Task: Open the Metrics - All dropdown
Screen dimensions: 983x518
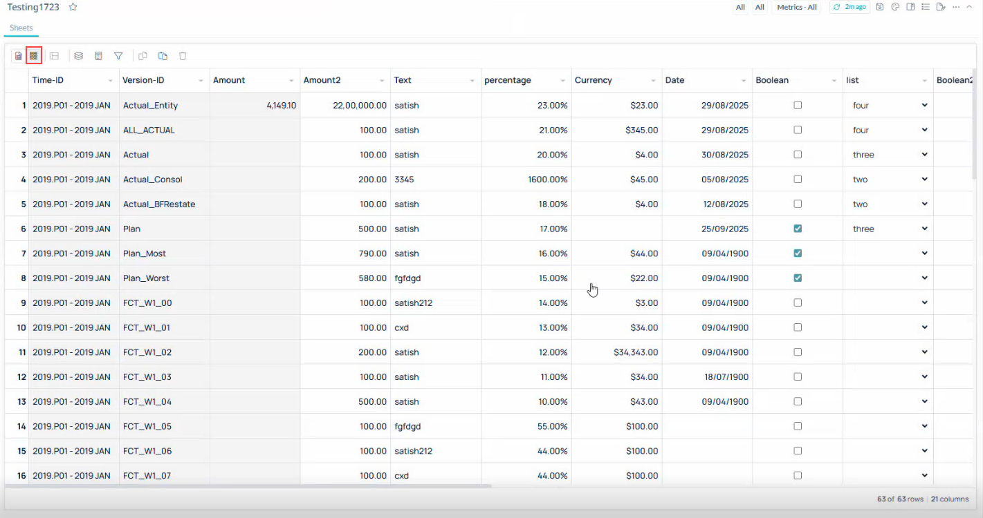Action: [796, 7]
